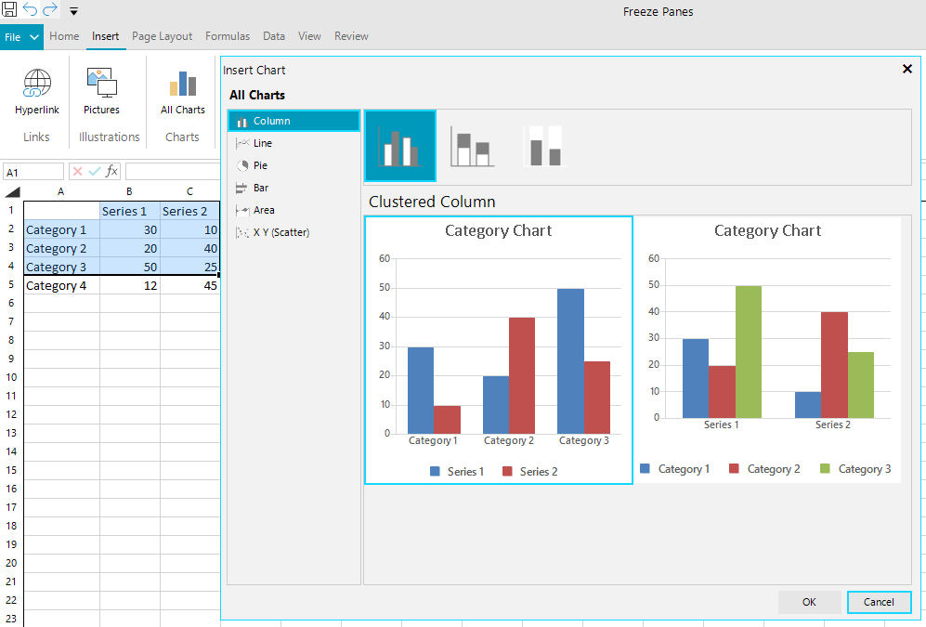Confirm chart insertion with OK
This screenshot has height=627, width=926.
coord(808,602)
